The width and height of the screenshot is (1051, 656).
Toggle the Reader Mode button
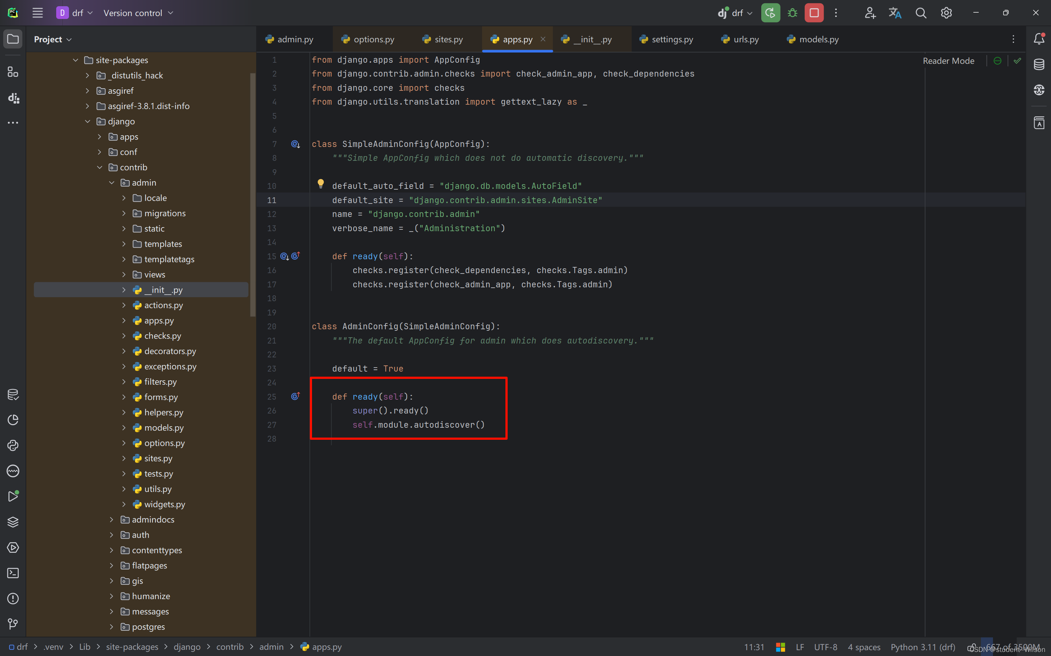[x=948, y=61]
